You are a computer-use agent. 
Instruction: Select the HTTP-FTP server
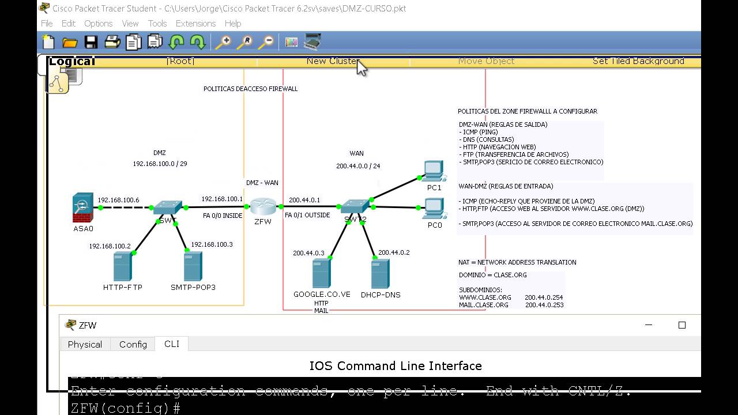click(122, 266)
